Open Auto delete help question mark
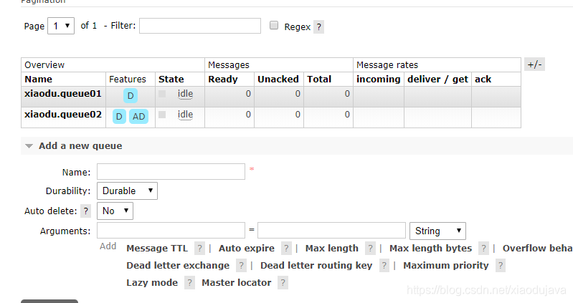This screenshot has height=303, width=573. click(x=85, y=211)
